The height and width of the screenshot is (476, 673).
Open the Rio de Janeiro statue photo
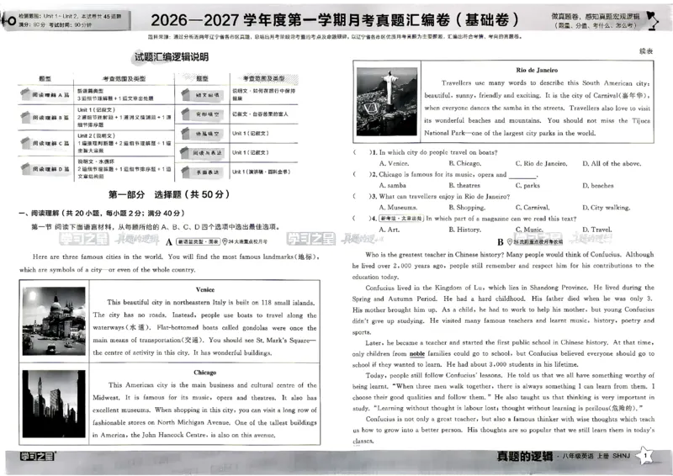coord(387,101)
